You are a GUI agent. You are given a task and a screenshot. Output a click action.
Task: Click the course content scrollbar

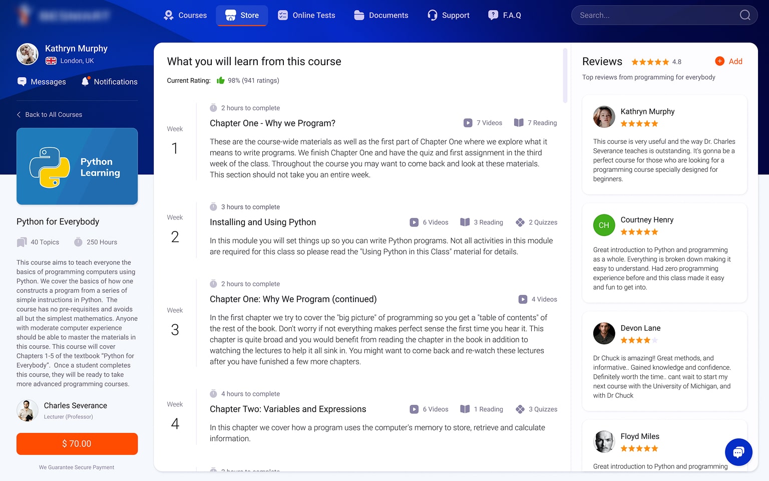565,76
